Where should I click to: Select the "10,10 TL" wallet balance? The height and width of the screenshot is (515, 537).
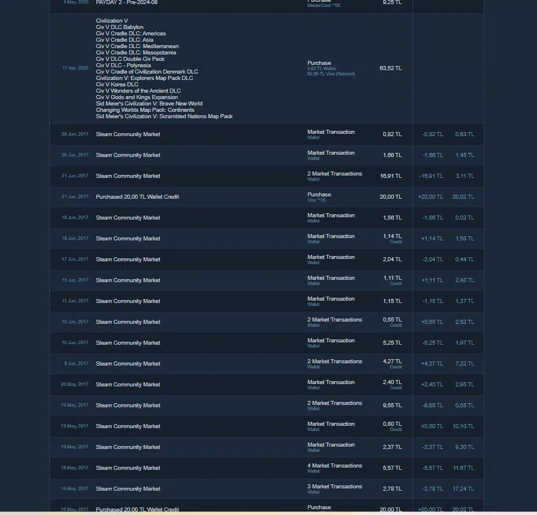click(x=464, y=426)
